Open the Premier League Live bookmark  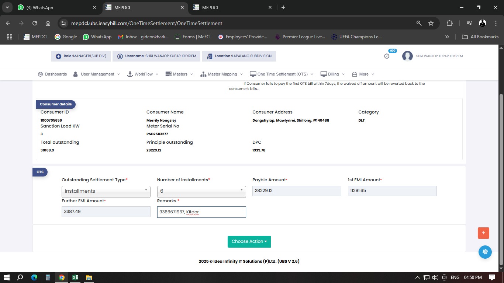point(300,37)
